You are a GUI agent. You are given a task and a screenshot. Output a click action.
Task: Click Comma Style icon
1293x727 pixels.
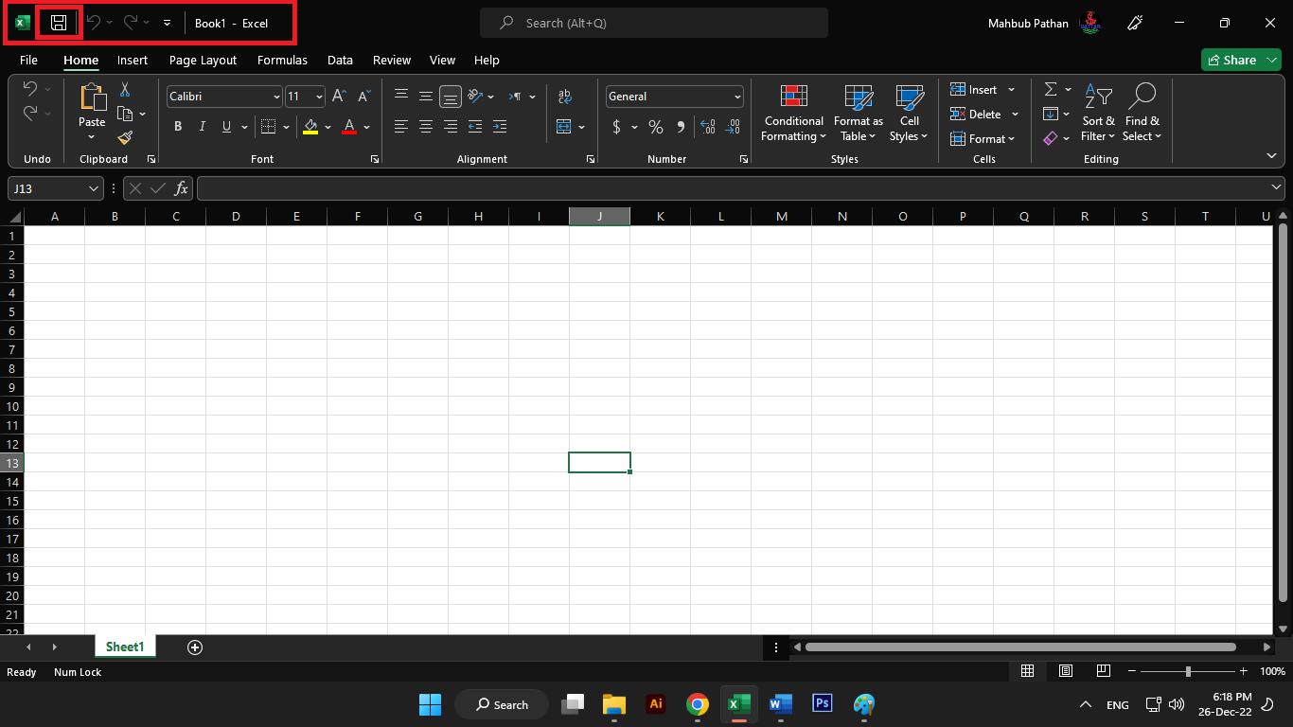click(681, 127)
